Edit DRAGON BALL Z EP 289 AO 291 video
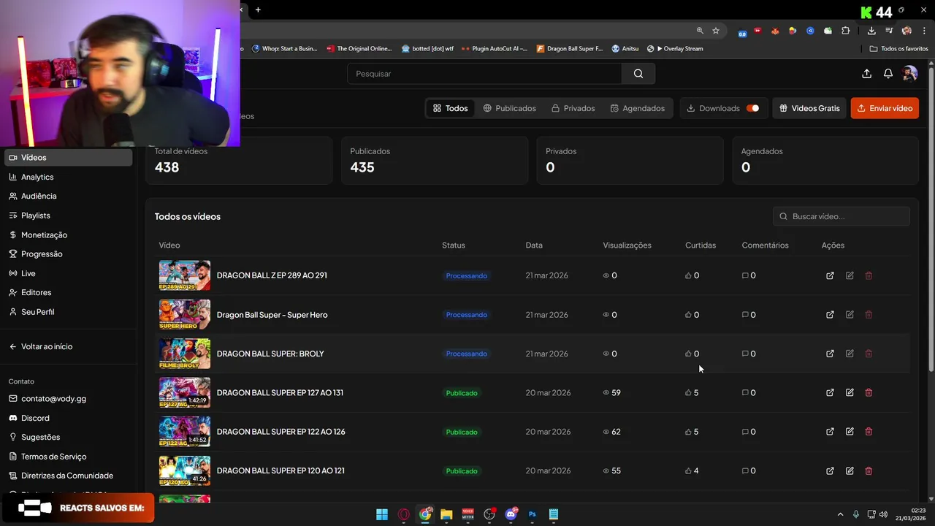This screenshot has width=935, height=526. [x=850, y=275]
